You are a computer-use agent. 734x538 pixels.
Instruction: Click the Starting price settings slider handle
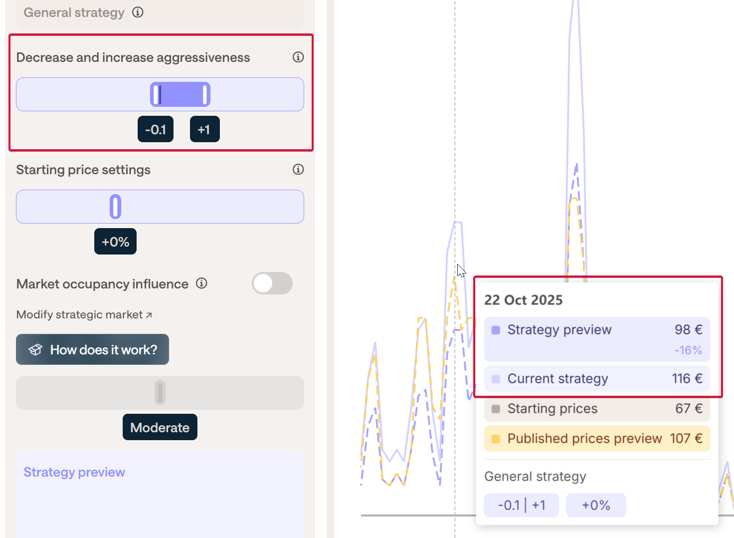click(115, 207)
